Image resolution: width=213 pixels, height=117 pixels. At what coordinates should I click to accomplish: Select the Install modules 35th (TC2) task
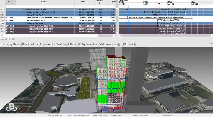click(x=41, y=32)
